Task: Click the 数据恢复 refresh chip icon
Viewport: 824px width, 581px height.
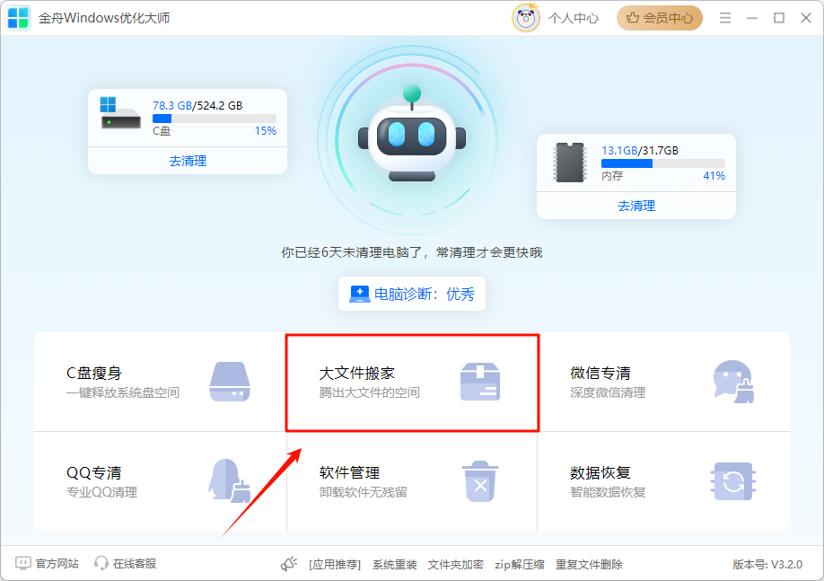Action: 733,481
